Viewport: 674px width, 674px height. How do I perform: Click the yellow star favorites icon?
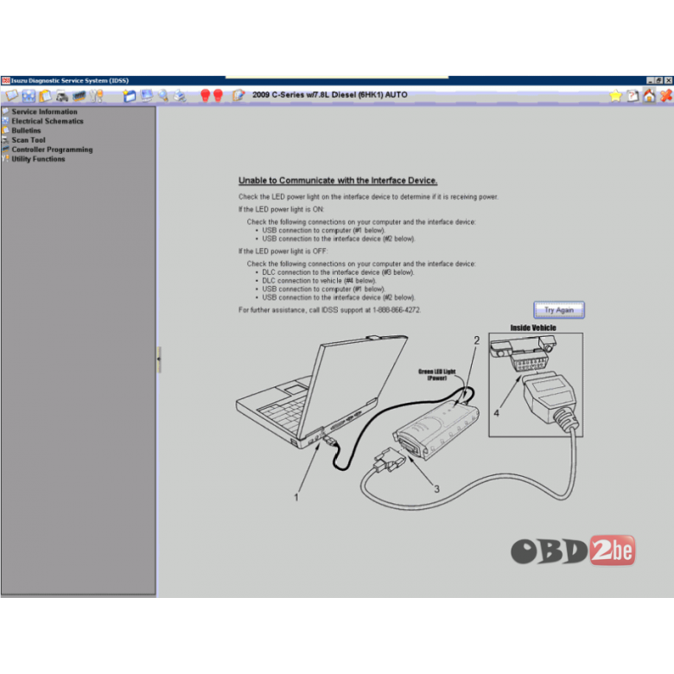(x=615, y=95)
